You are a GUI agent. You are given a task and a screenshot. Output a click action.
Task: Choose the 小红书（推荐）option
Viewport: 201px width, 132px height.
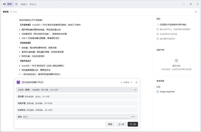[x=77, y=90]
